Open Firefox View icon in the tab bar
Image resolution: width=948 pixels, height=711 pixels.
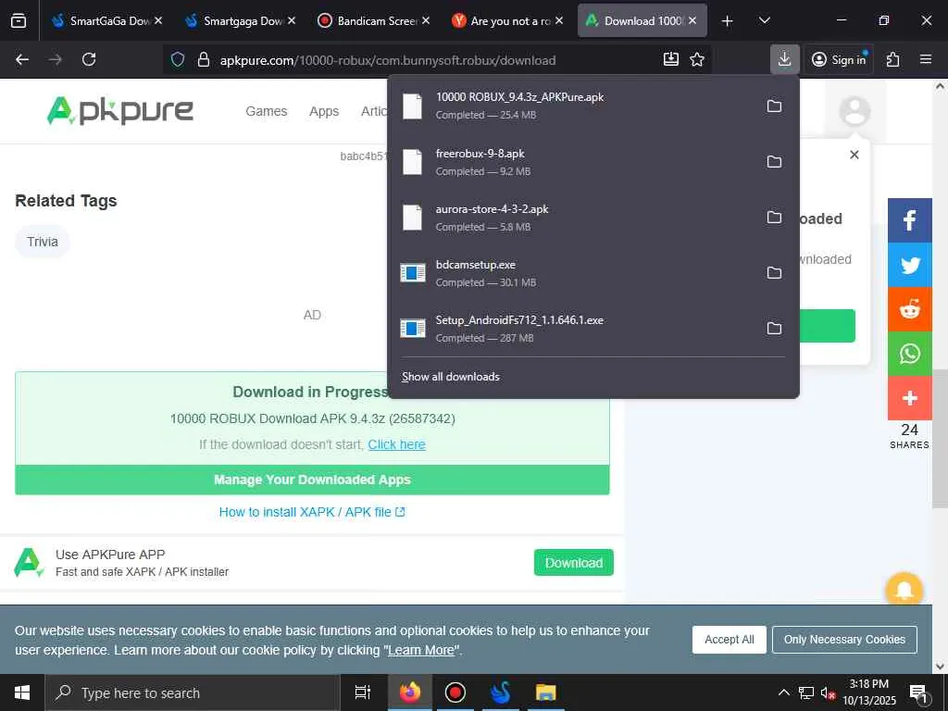point(19,20)
